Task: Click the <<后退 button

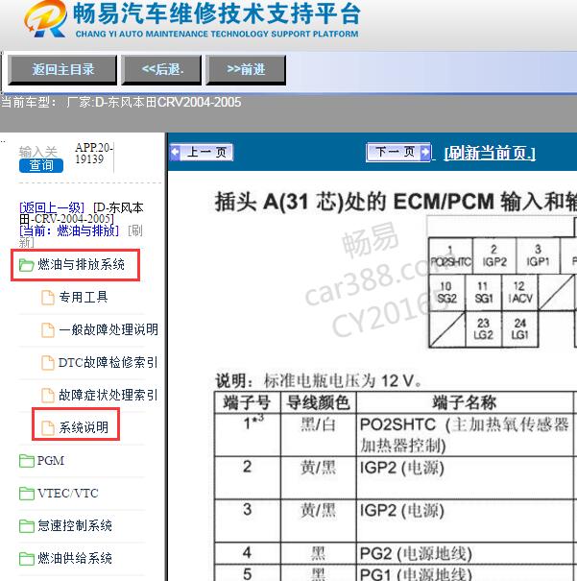Action: pyautogui.click(x=161, y=70)
